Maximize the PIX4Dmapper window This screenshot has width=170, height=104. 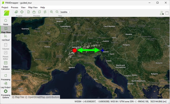(x=158, y=3)
